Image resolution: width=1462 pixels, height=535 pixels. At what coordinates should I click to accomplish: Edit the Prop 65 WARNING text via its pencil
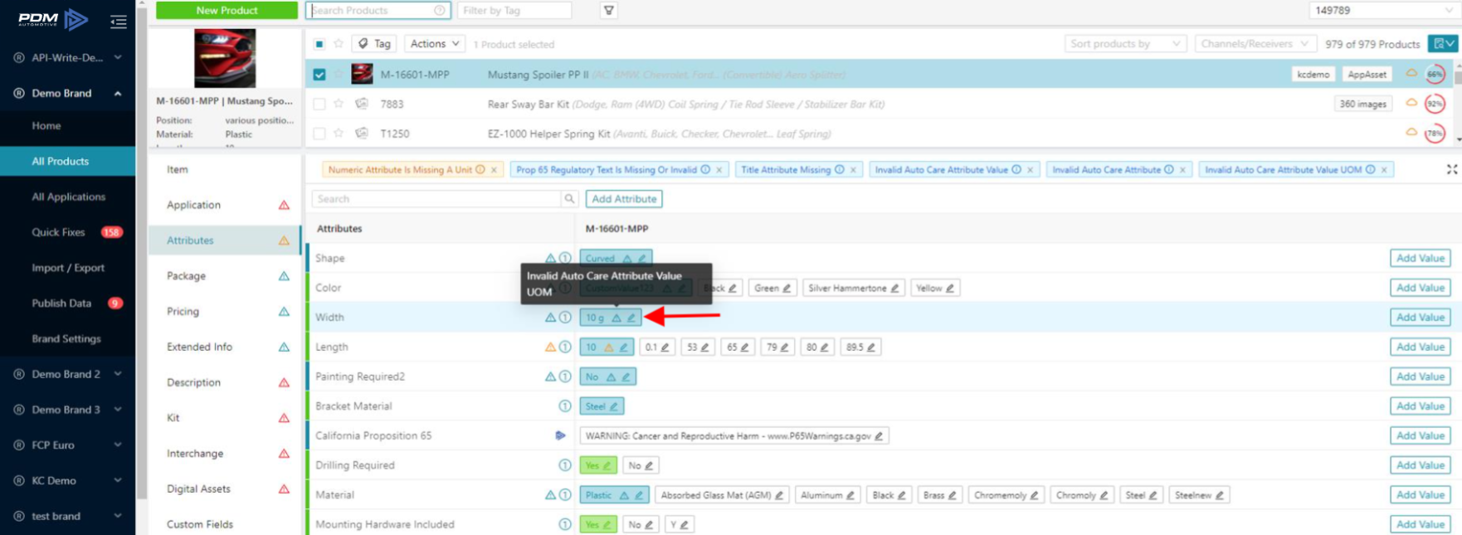coord(879,436)
